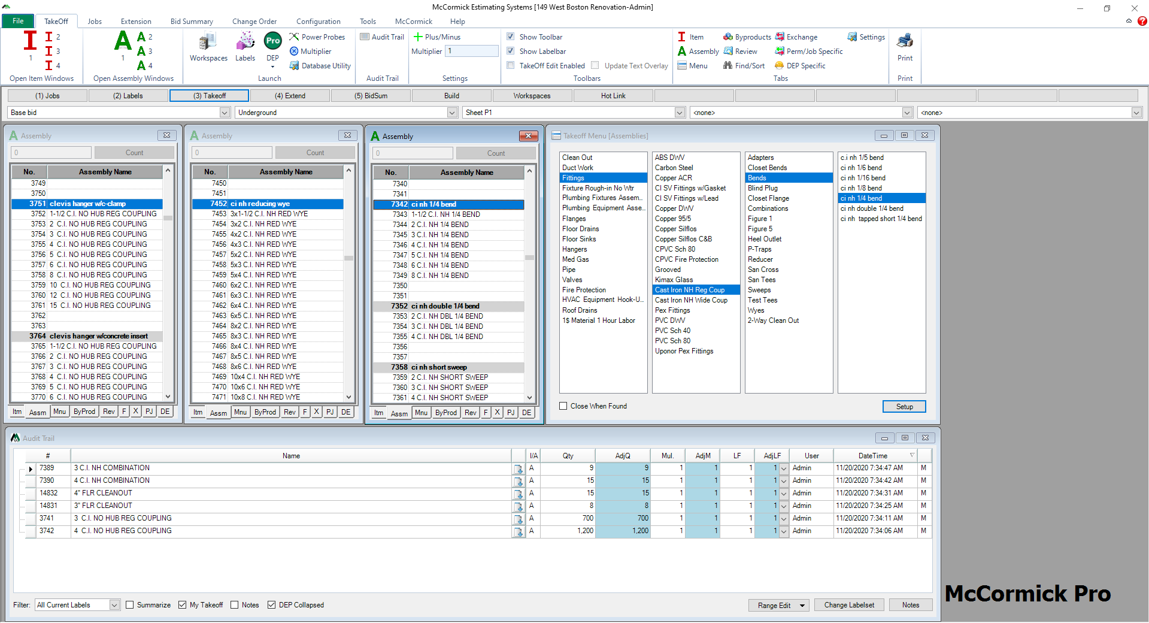Open Item Window 2 icon

click(x=49, y=37)
